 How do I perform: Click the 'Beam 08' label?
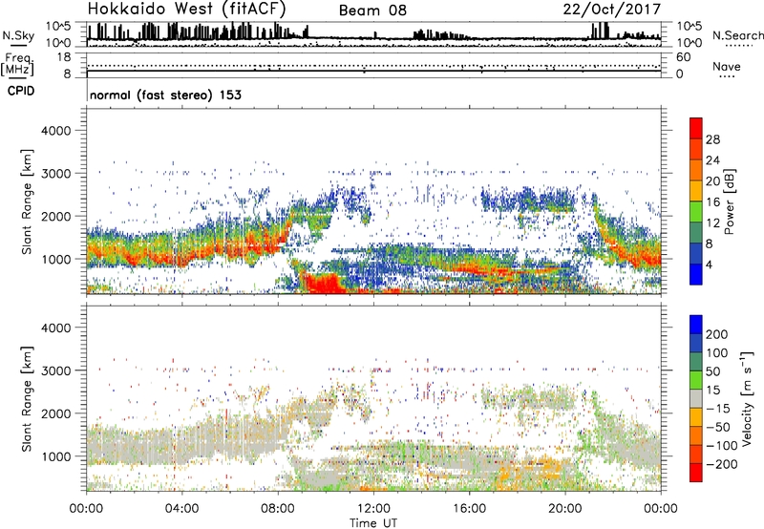pyautogui.click(x=372, y=11)
